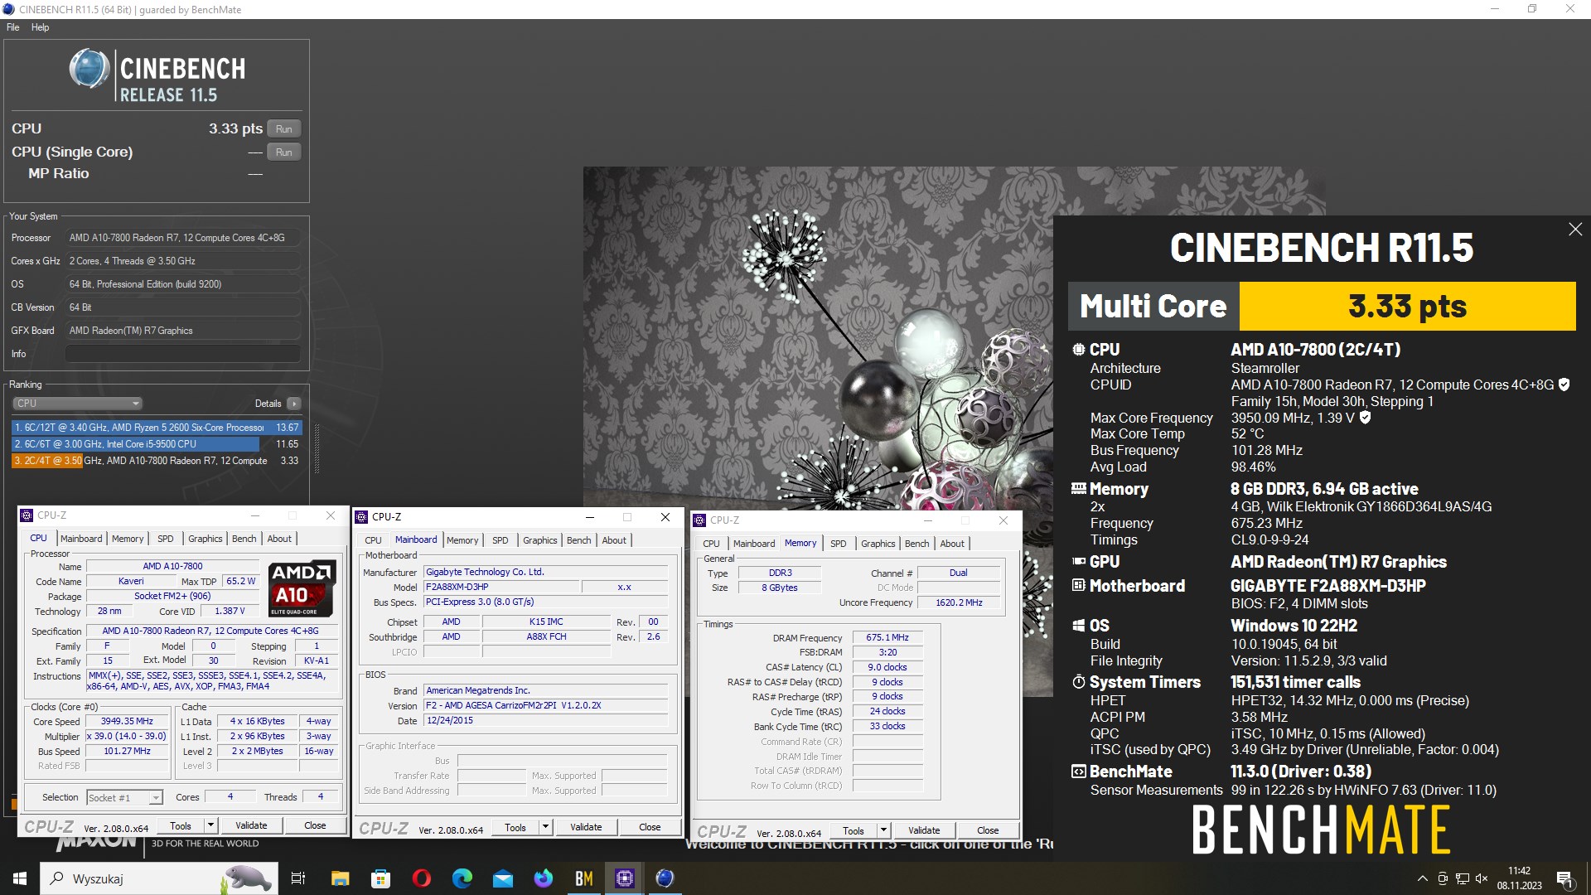Image resolution: width=1591 pixels, height=895 pixels.
Task: Click Close button in middle CPU-Z window
Action: [x=650, y=827]
